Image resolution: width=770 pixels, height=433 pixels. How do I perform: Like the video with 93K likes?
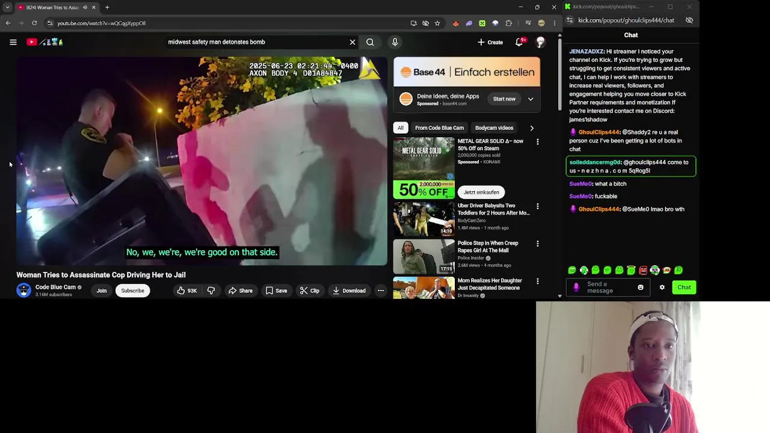(186, 290)
